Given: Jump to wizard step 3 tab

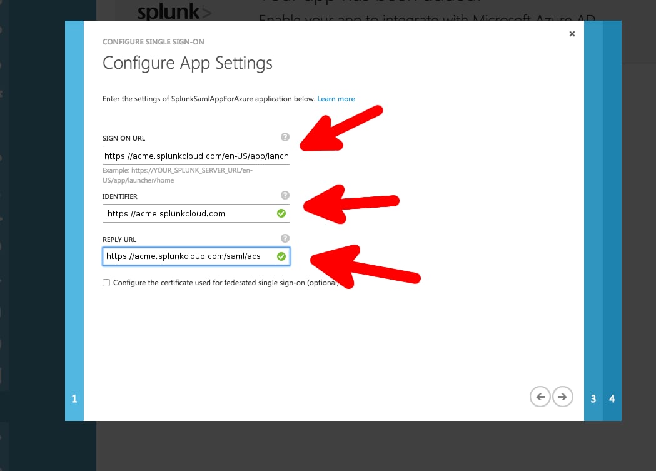Looking at the screenshot, I should (x=593, y=221).
